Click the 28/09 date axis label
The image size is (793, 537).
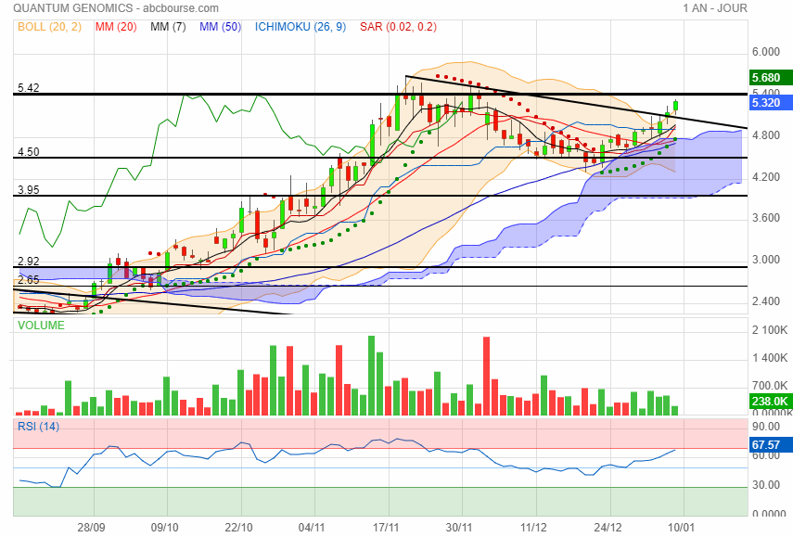[92, 528]
